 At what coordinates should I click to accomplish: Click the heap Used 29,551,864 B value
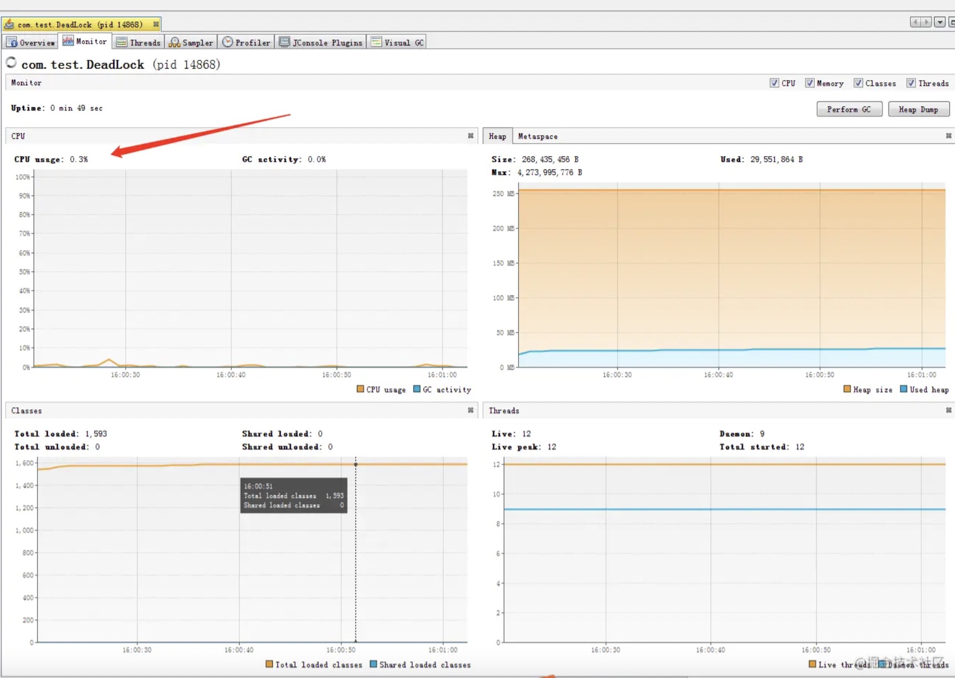point(776,159)
